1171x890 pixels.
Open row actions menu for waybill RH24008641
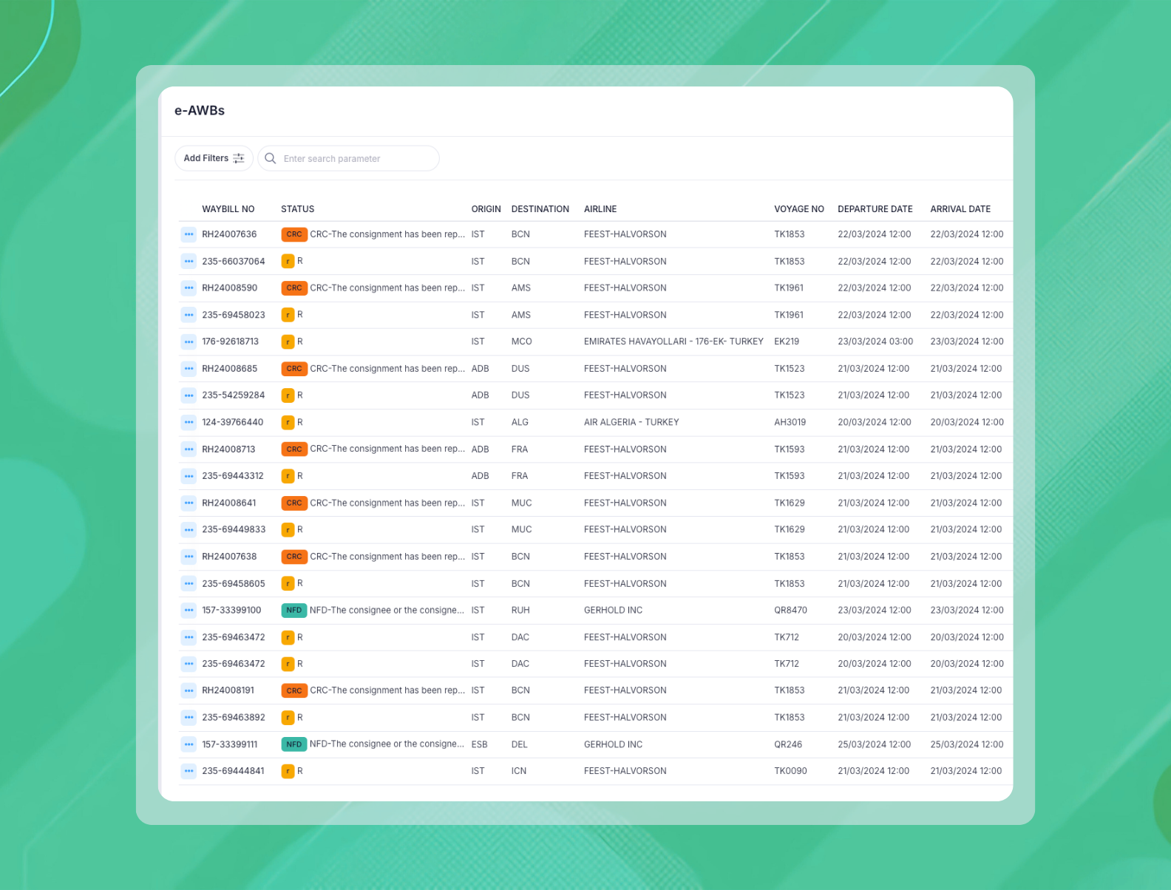(x=189, y=503)
